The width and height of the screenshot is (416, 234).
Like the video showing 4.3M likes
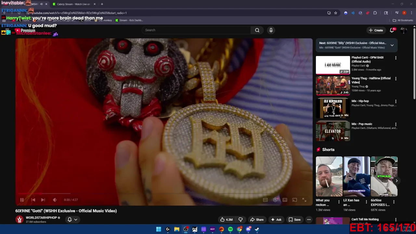226,220
